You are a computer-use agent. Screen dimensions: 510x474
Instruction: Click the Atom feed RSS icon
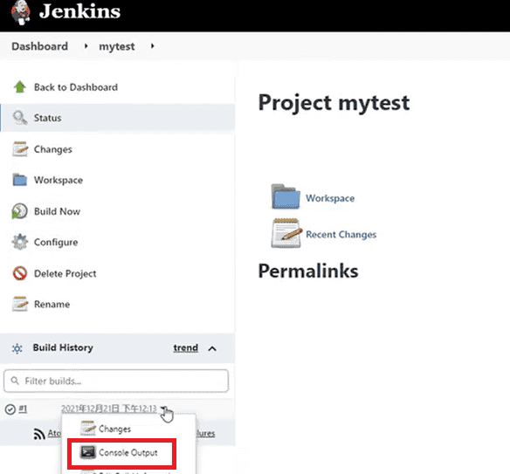pos(39,434)
